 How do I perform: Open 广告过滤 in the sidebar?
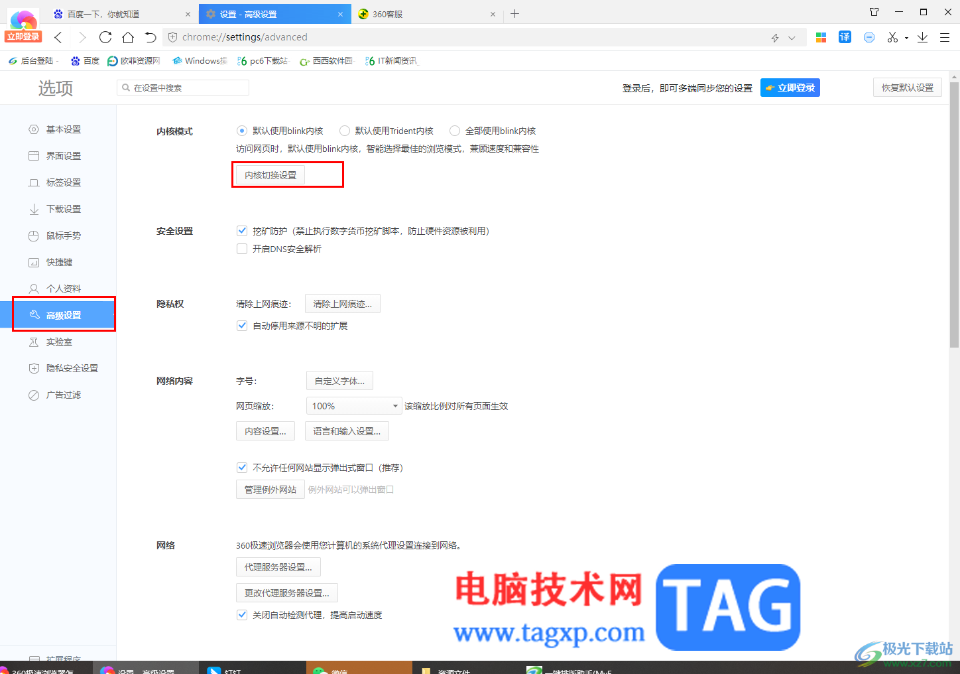pos(58,395)
